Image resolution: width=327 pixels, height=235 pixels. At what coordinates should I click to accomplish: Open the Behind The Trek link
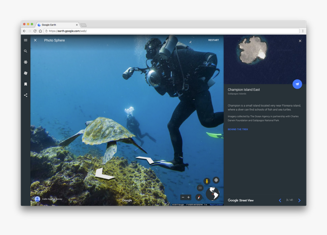coord(238,129)
